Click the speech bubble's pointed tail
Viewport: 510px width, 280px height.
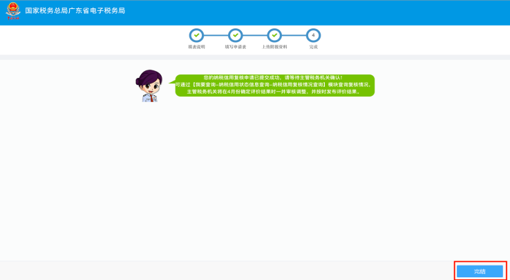pyautogui.click(x=172, y=82)
